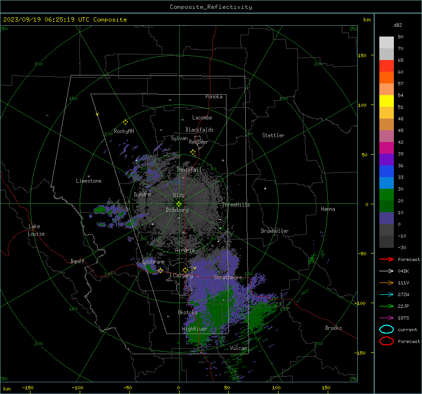Click the yellow diamond marker below Cochrane

(x=160, y=270)
